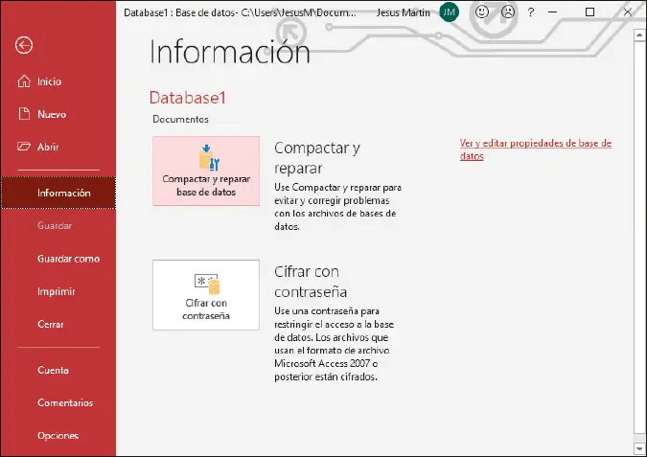
Task: Click Compactar y reparar base de datos button
Action: [206, 171]
